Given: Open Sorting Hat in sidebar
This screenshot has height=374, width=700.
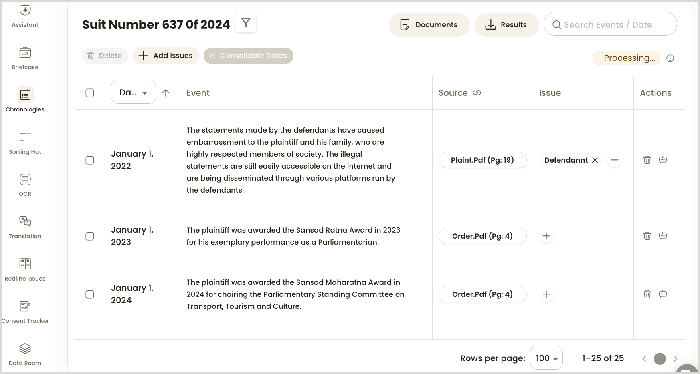Looking at the screenshot, I should point(25,142).
